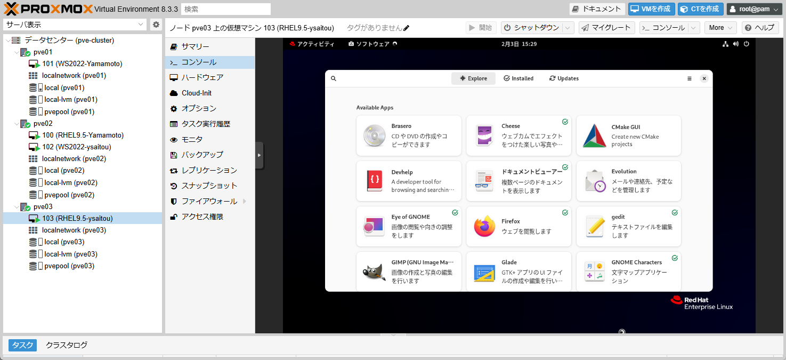Click the power icon in RHEL top bar
The image size is (786, 360).
[746, 44]
